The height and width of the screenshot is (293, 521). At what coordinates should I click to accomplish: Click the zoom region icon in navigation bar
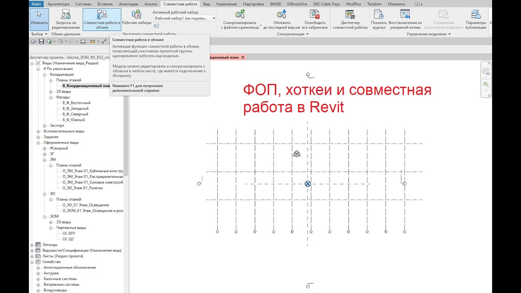click(x=486, y=85)
